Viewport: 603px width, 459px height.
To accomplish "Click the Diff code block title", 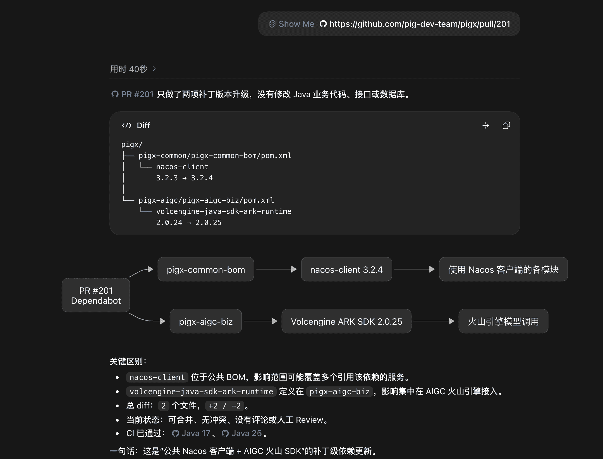I will click(x=143, y=126).
